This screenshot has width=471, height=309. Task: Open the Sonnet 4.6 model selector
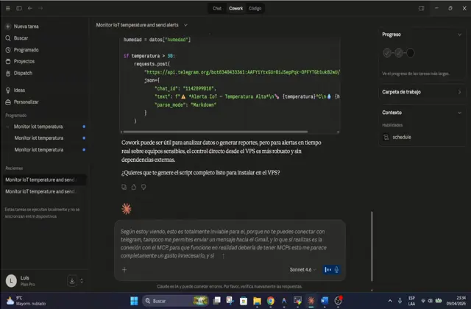click(303, 269)
